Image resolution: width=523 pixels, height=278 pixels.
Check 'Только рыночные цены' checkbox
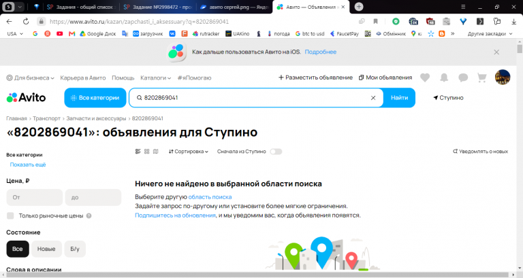pos(10,215)
